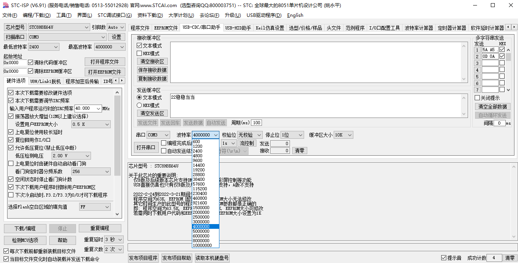Open STC调试接口 menu
The height and width of the screenshot is (263, 518).
(x=115, y=15)
